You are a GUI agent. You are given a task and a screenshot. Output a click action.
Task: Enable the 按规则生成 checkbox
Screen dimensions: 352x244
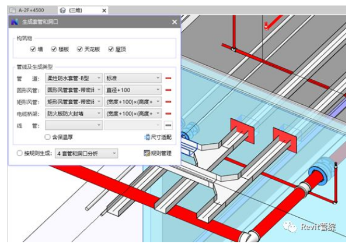coord(19,153)
